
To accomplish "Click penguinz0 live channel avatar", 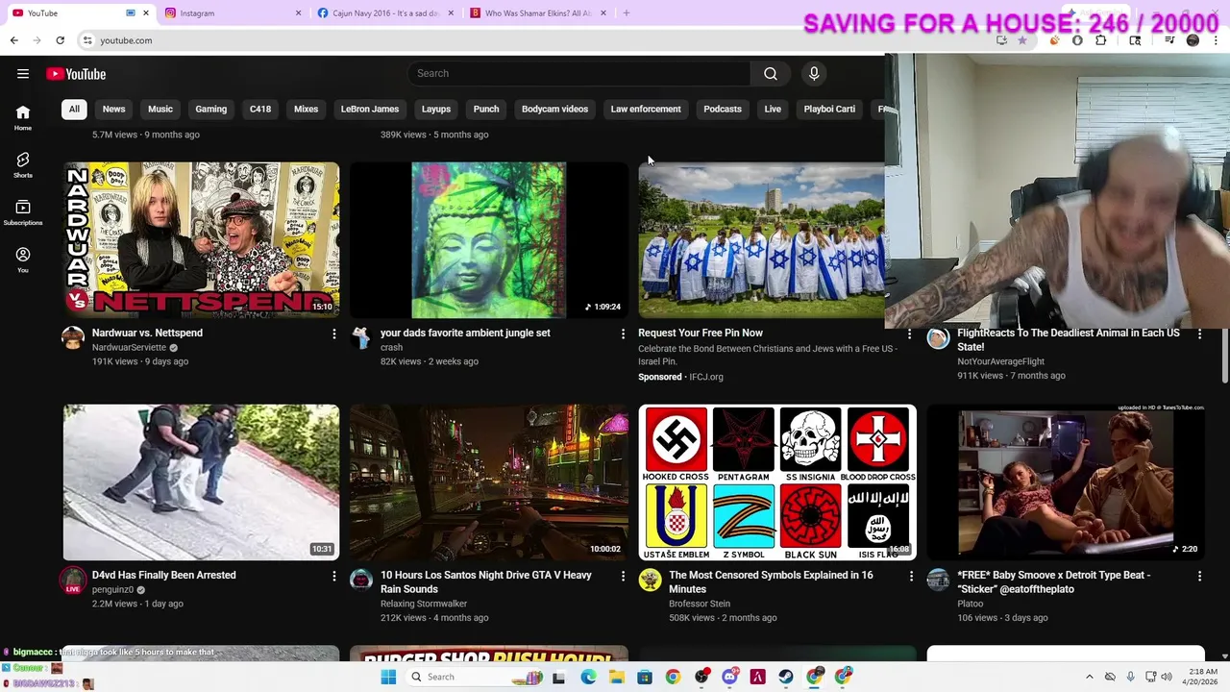I will [x=73, y=580].
